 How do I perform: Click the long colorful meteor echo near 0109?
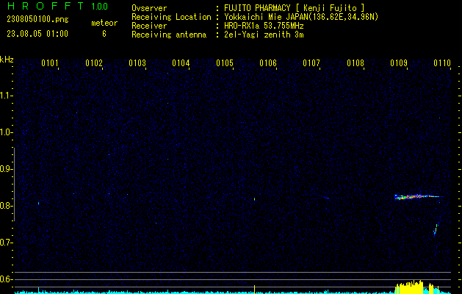pyautogui.click(x=418, y=197)
